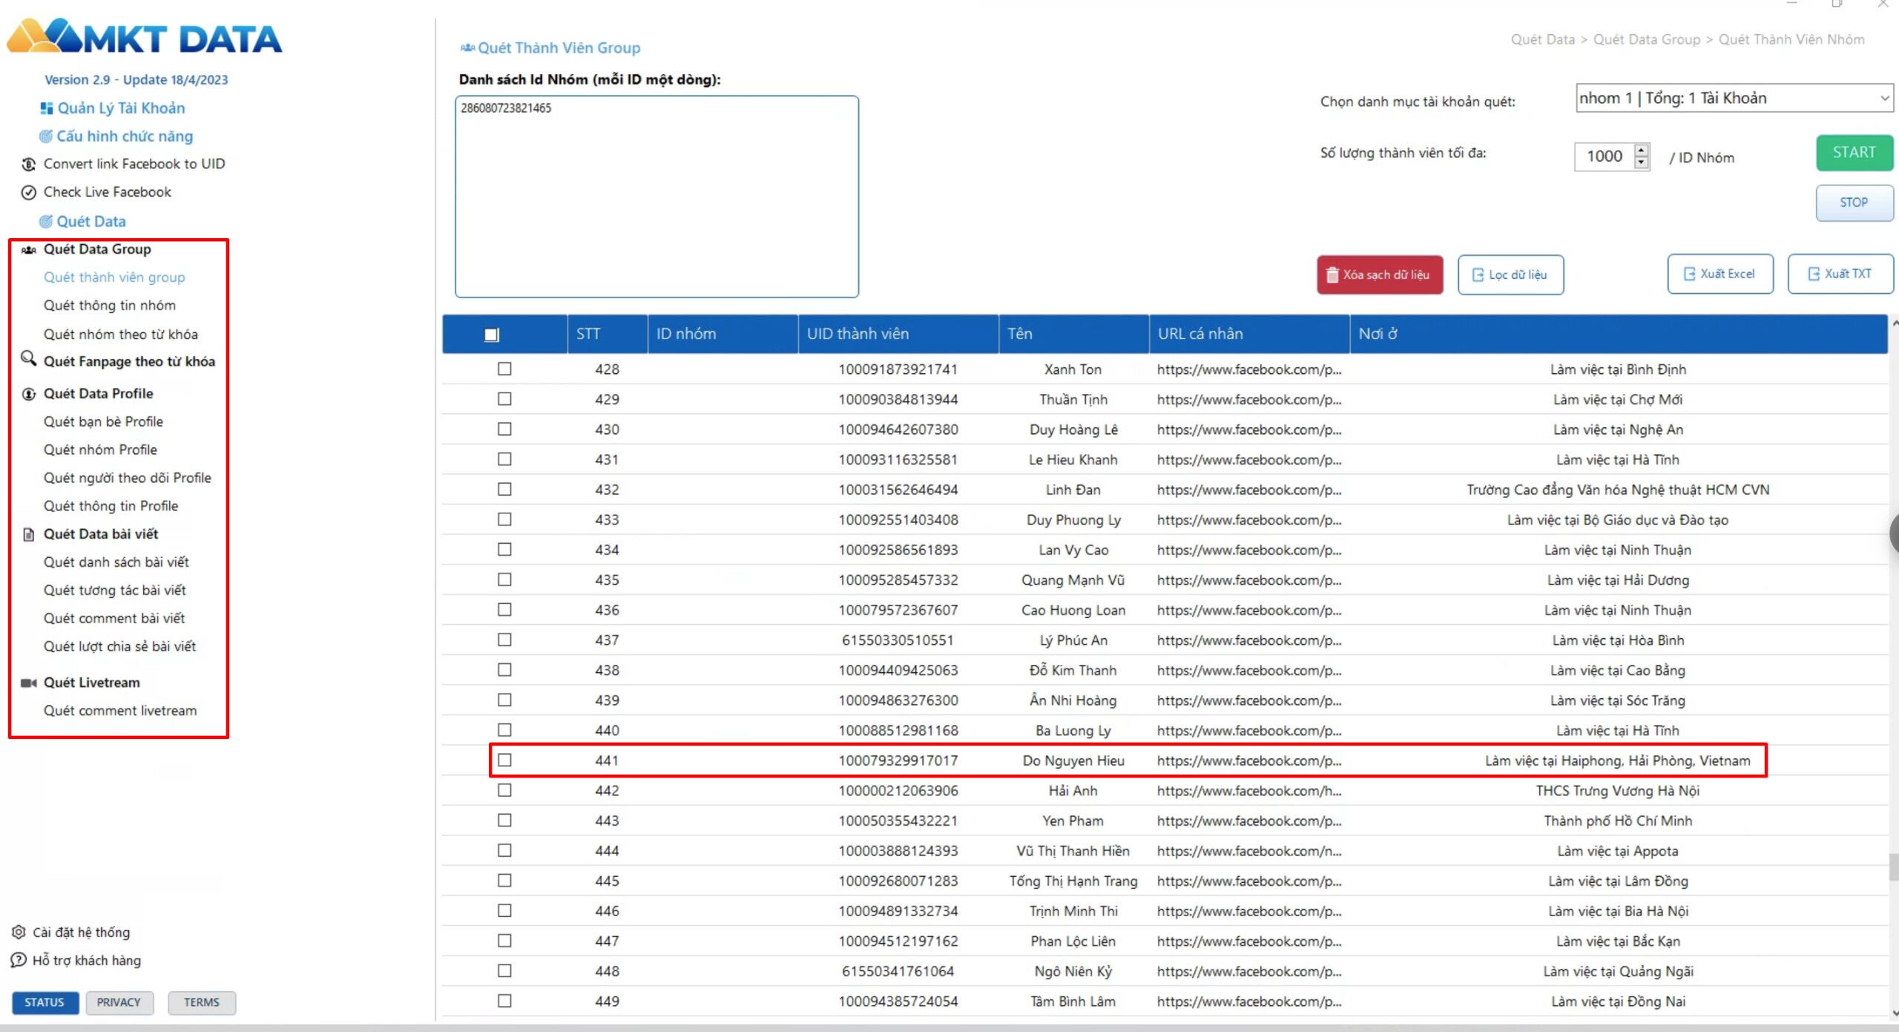The width and height of the screenshot is (1899, 1032).
Task: Click the Quét Data bài viết document icon
Action: tap(28, 534)
